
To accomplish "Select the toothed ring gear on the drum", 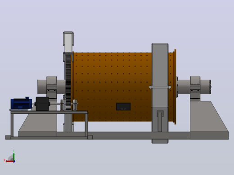I will pyautogui.click(x=68, y=82).
